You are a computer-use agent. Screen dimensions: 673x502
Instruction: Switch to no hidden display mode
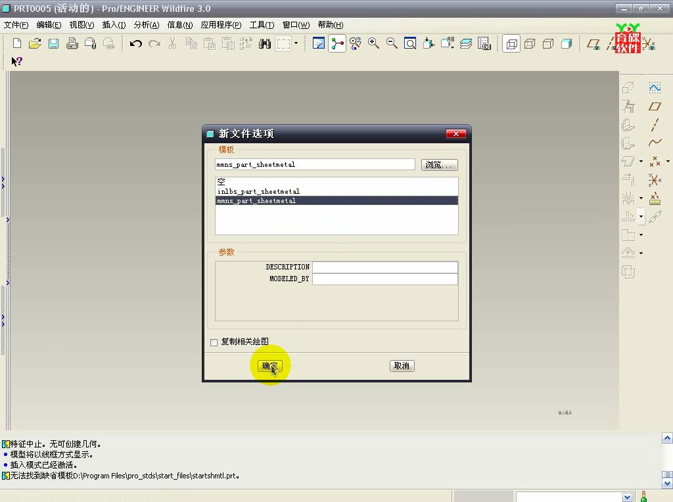548,43
